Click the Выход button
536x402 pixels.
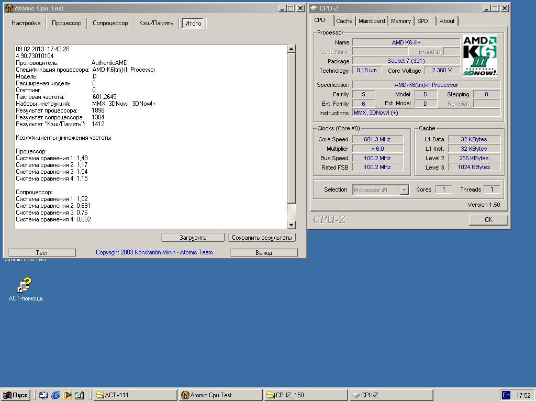264,253
